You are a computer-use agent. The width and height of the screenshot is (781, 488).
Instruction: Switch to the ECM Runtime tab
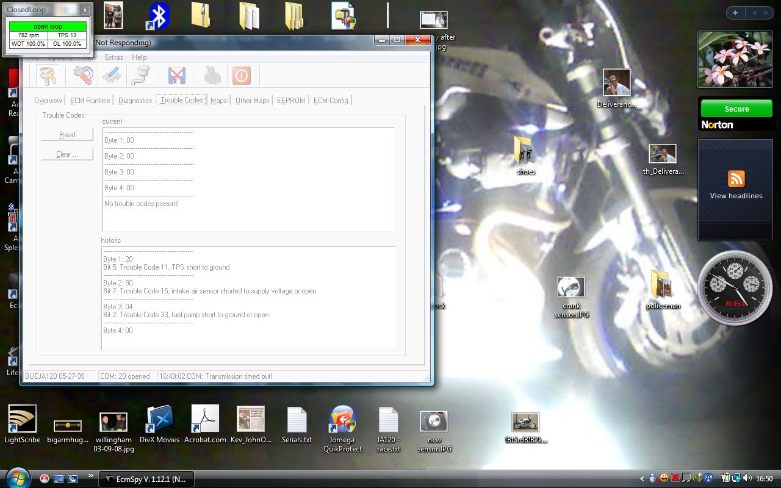[x=90, y=101]
